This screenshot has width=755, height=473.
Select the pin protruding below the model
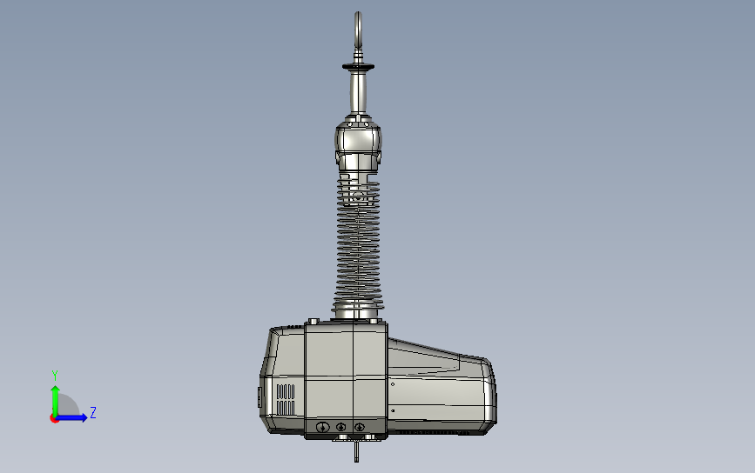coord(356,451)
